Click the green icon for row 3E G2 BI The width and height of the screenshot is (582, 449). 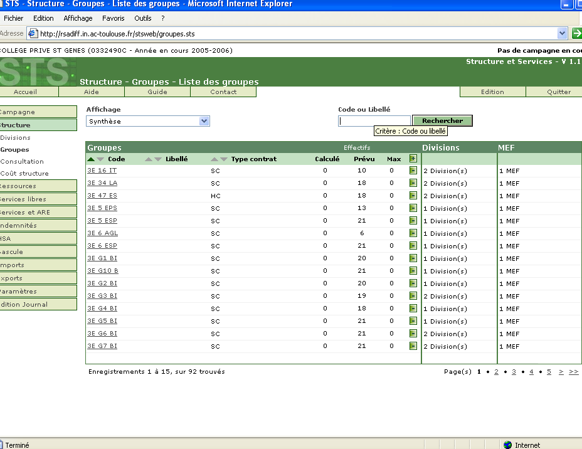(x=413, y=283)
